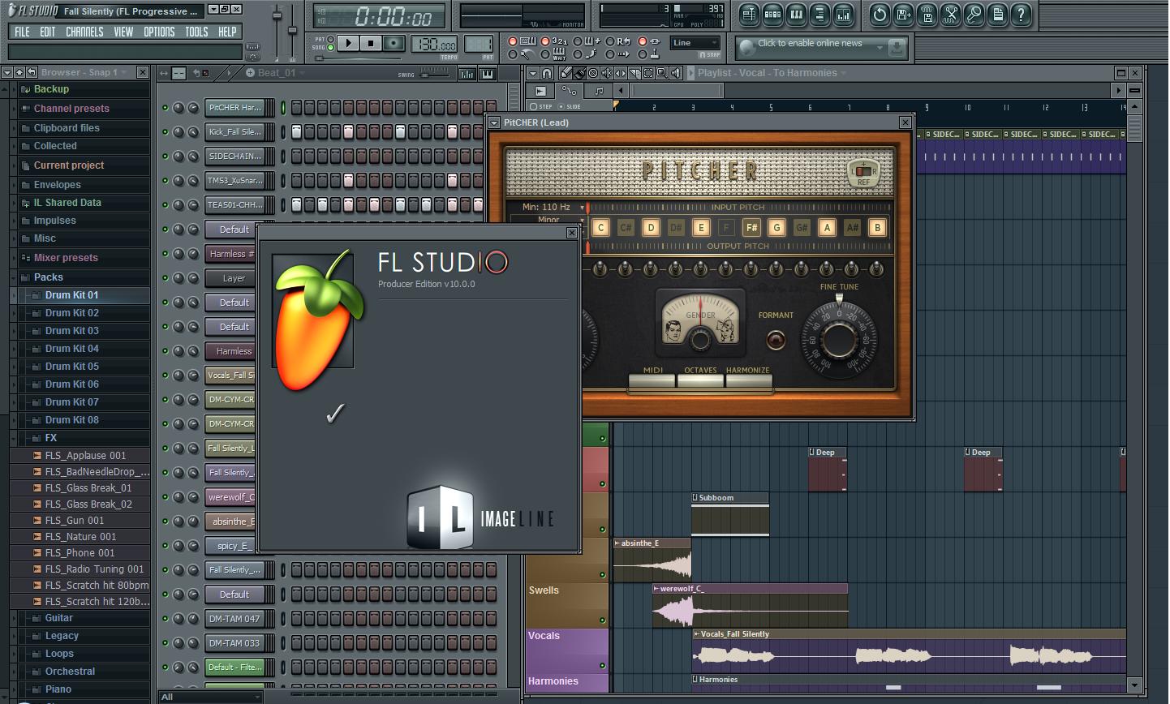The width and height of the screenshot is (1170, 704).
Task: Click the REF tuning fork button in Pitcher
Action: [863, 173]
